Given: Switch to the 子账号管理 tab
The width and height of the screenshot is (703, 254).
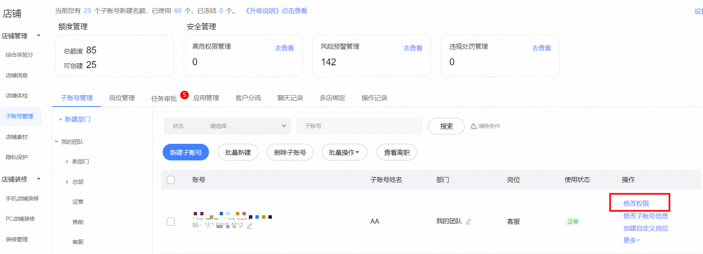Looking at the screenshot, I should tap(77, 98).
